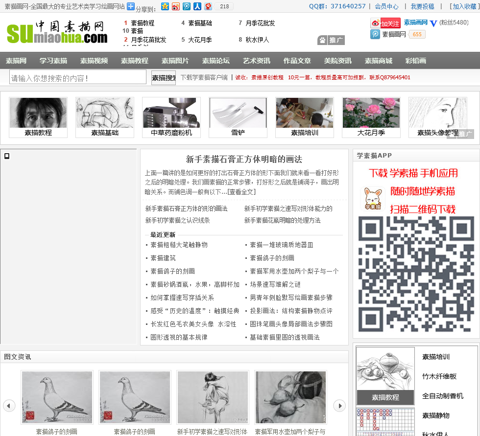This screenshot has width=480, height=436.
Task: Open sidebar link 全自动制香机
Action: [443, 396]
